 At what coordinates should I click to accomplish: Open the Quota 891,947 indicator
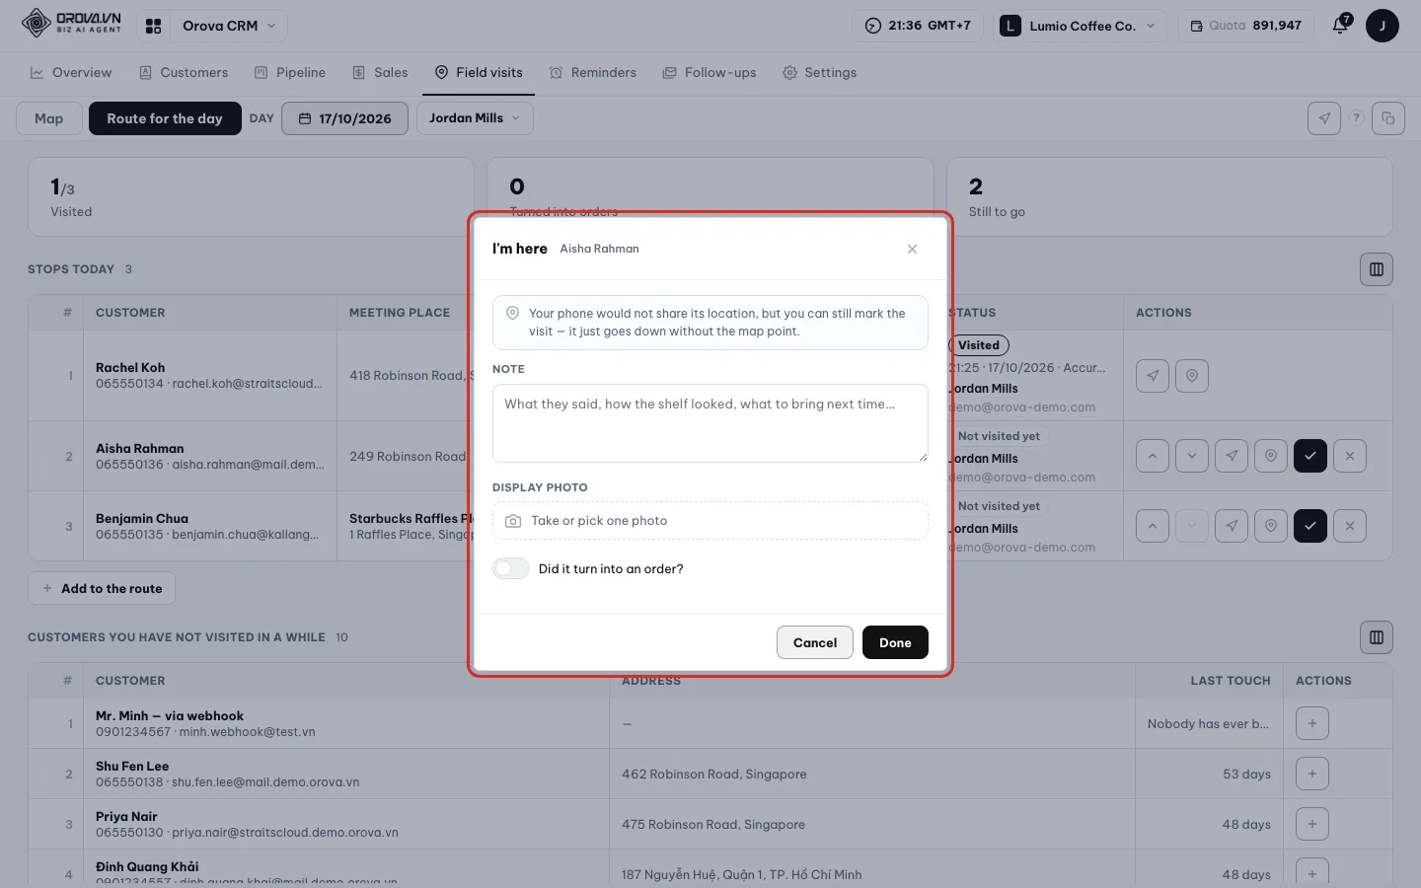[1245, 26]
